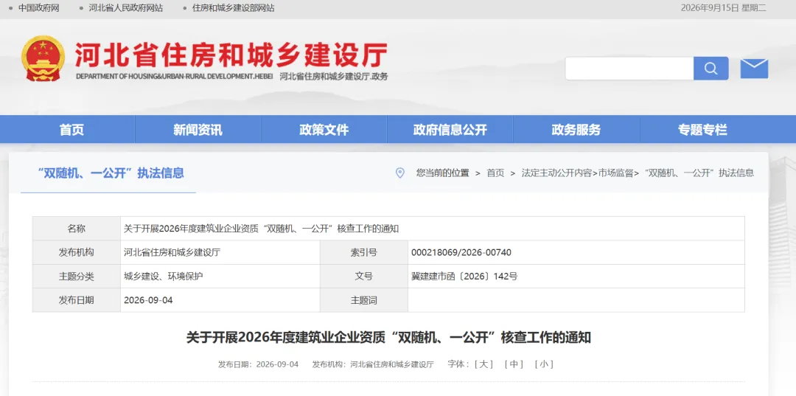This screenshot has width=796, height=396.
Task: Click the 发布机构 value 河北省住房和城乡建设厅
Action: point(172,252)
